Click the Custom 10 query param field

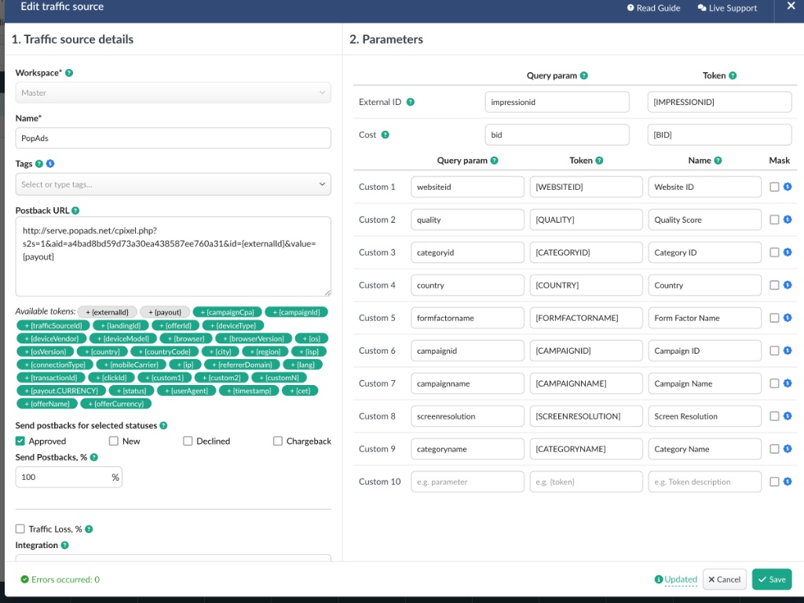point(467,481)
